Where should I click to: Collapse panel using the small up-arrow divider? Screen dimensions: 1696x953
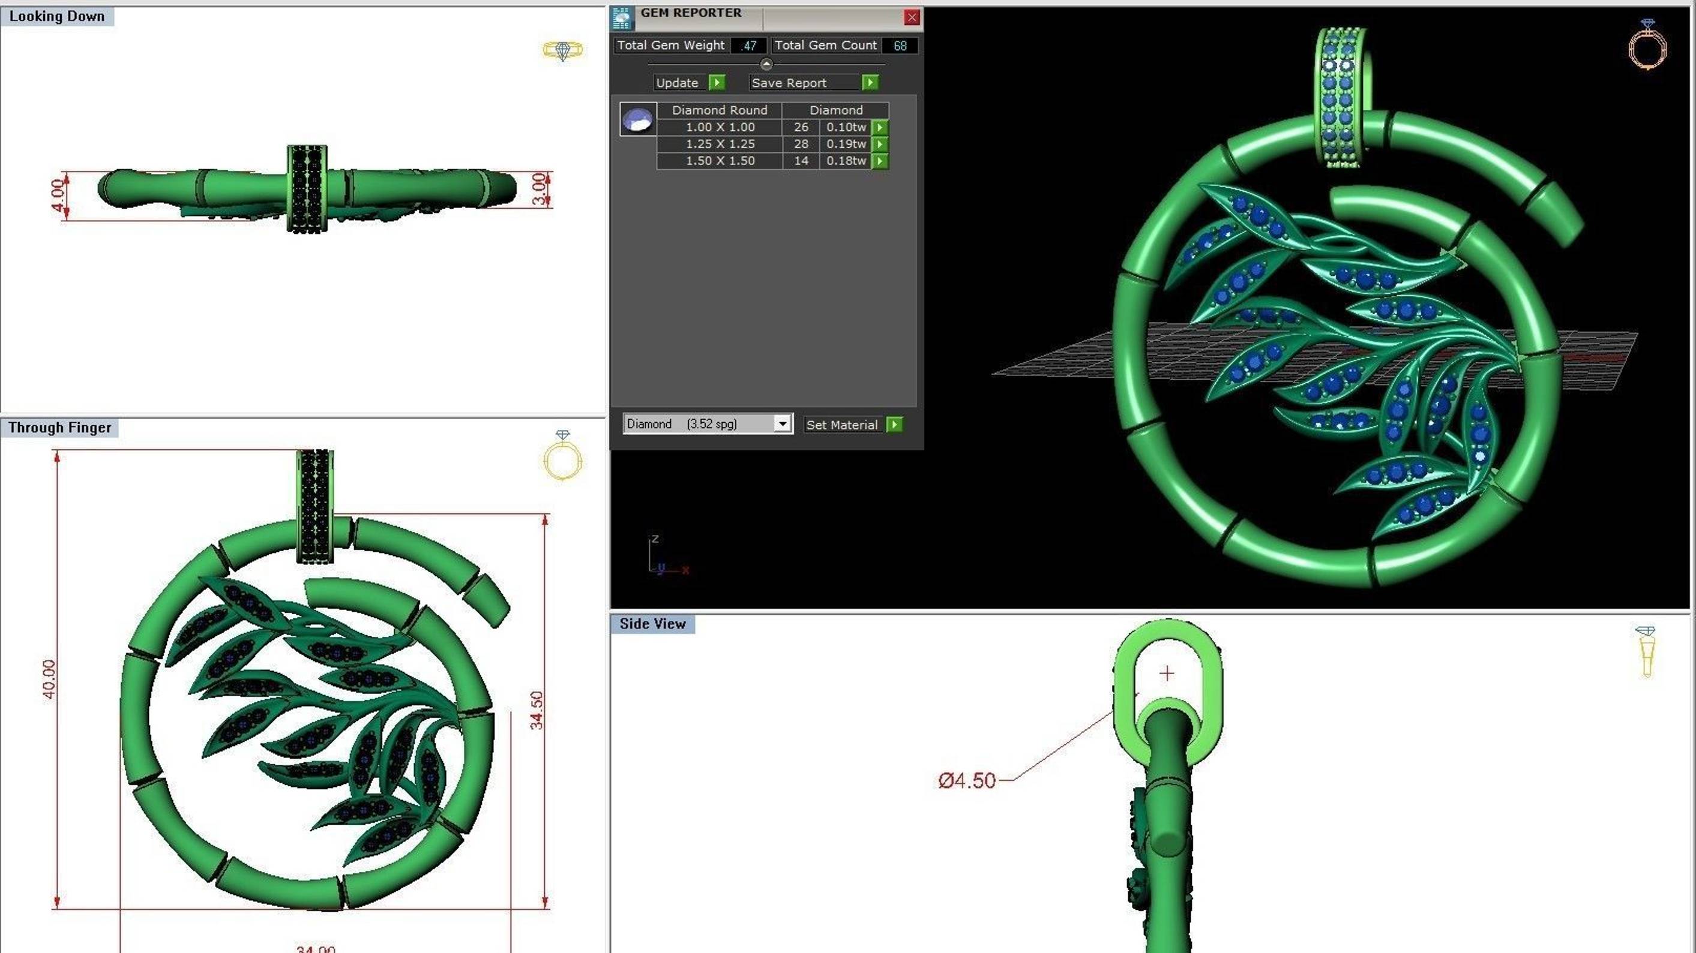[x=766, y=65]
